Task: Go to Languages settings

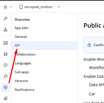Action: 23,63
